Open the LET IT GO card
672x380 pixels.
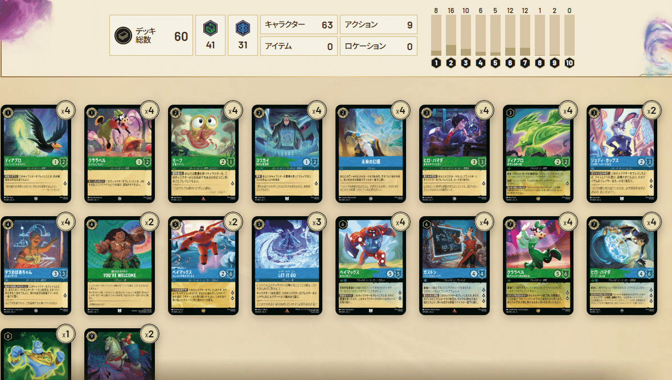pos(286,266)
